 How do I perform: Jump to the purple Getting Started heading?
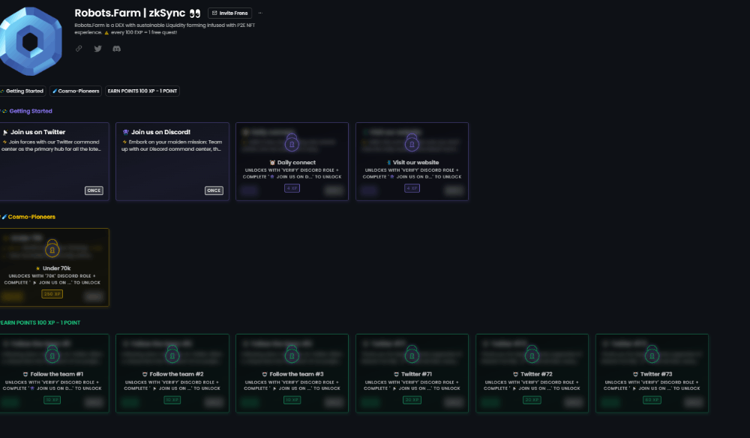[x=31, y=111]
